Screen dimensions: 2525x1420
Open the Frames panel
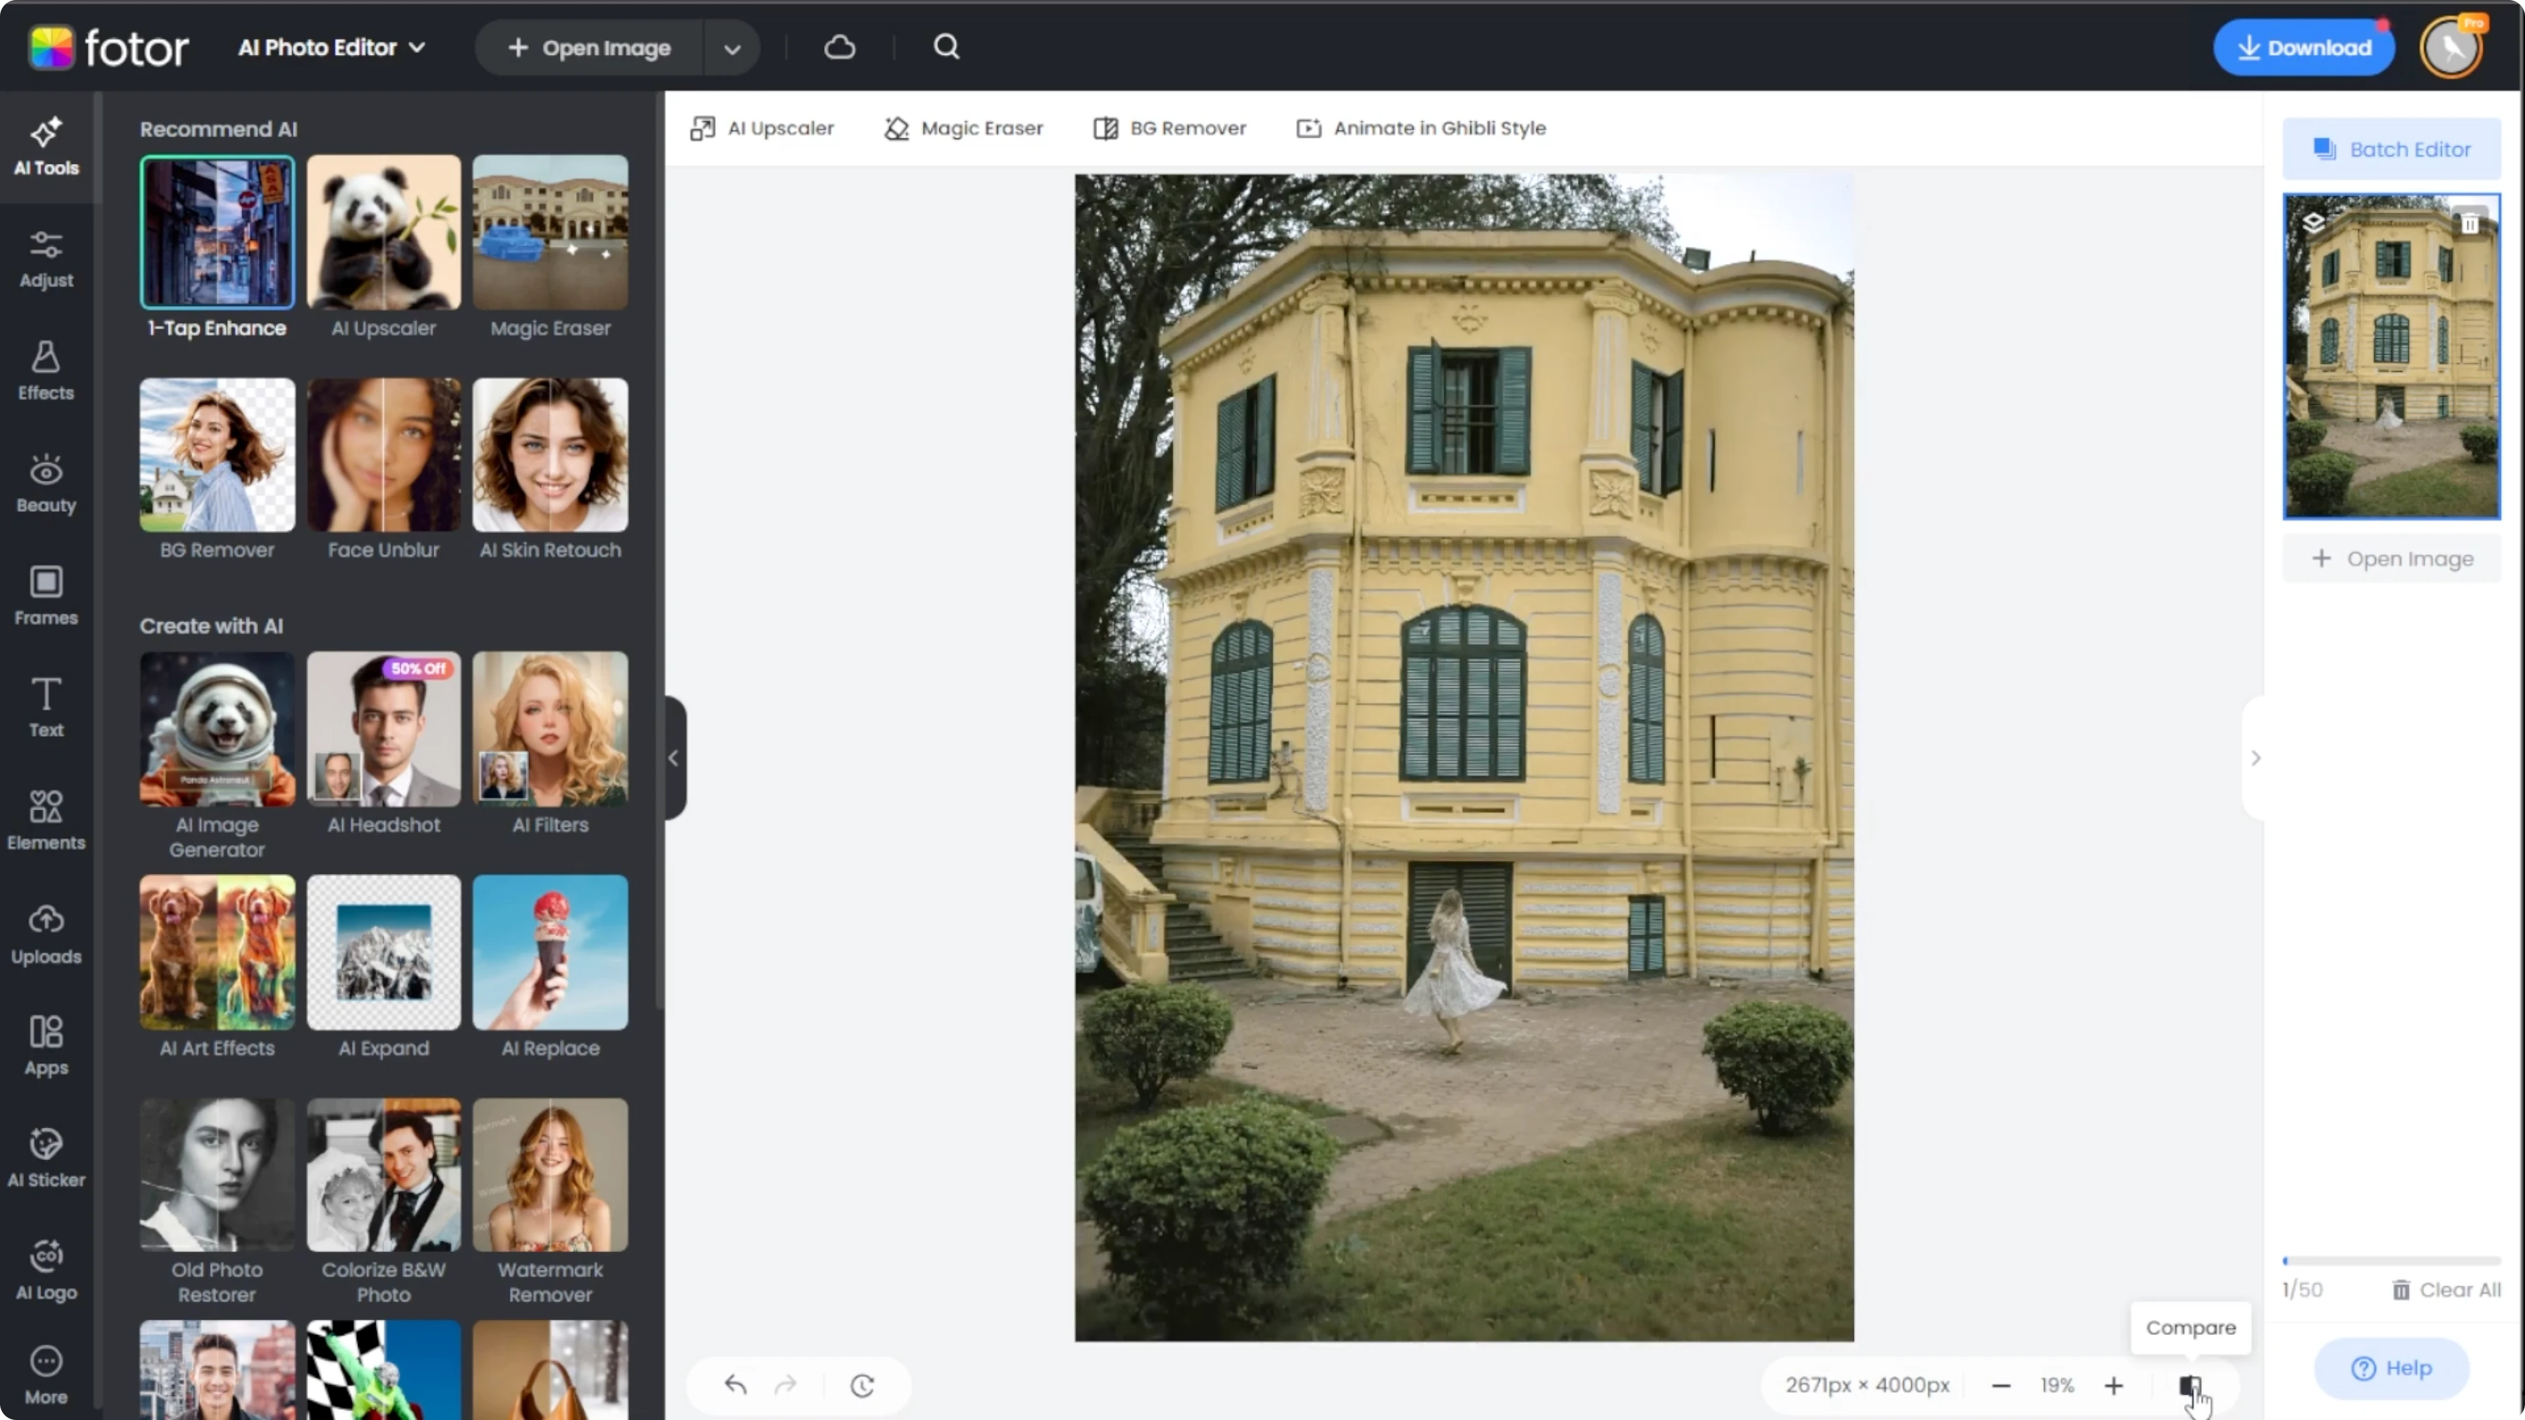(46, 596)
